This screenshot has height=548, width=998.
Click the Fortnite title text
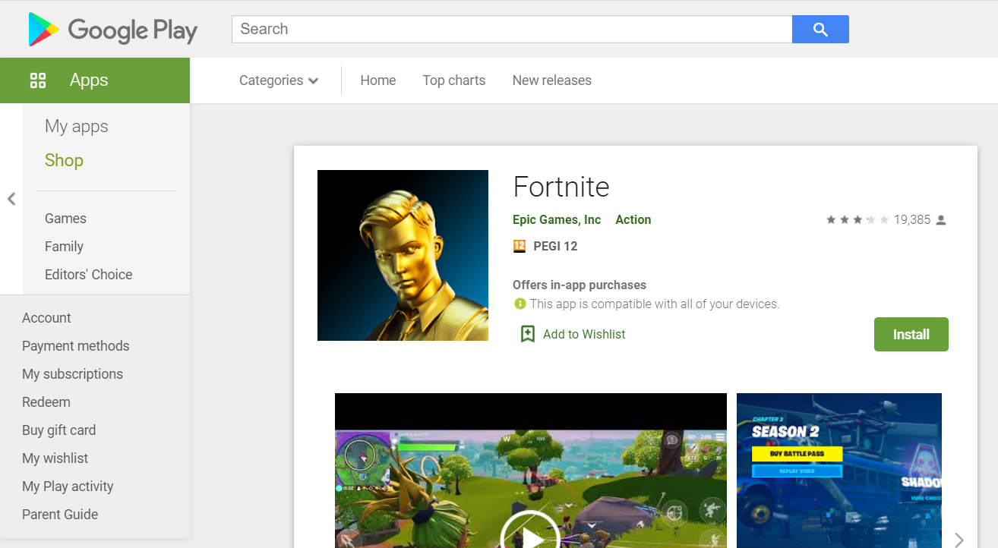tap(561, 187)
